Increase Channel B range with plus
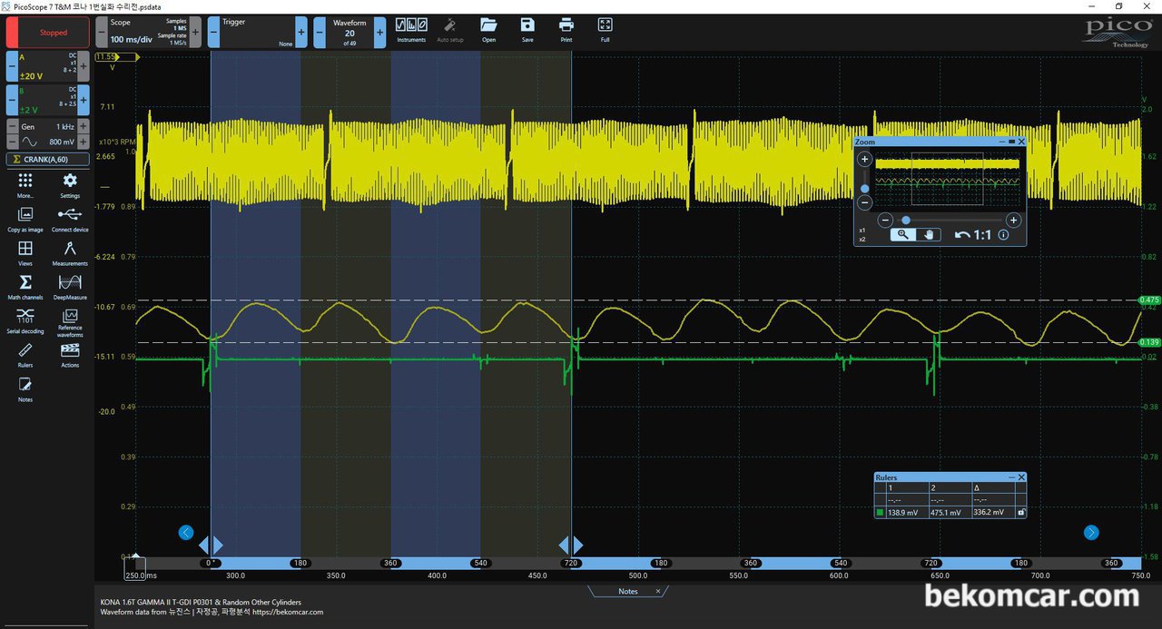The height and width of the screenshot is (629, 1162). (84, 100)
